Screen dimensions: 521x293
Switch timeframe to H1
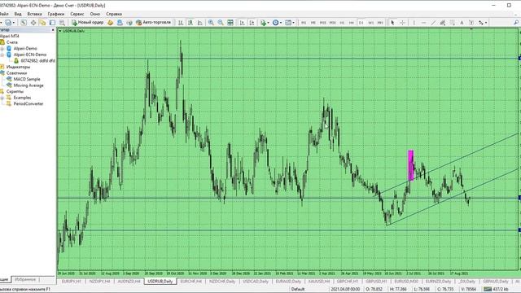342,23
